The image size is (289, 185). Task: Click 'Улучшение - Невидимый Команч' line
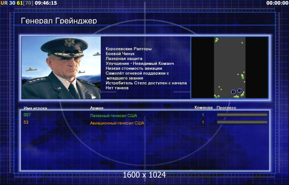coord(140,64)
